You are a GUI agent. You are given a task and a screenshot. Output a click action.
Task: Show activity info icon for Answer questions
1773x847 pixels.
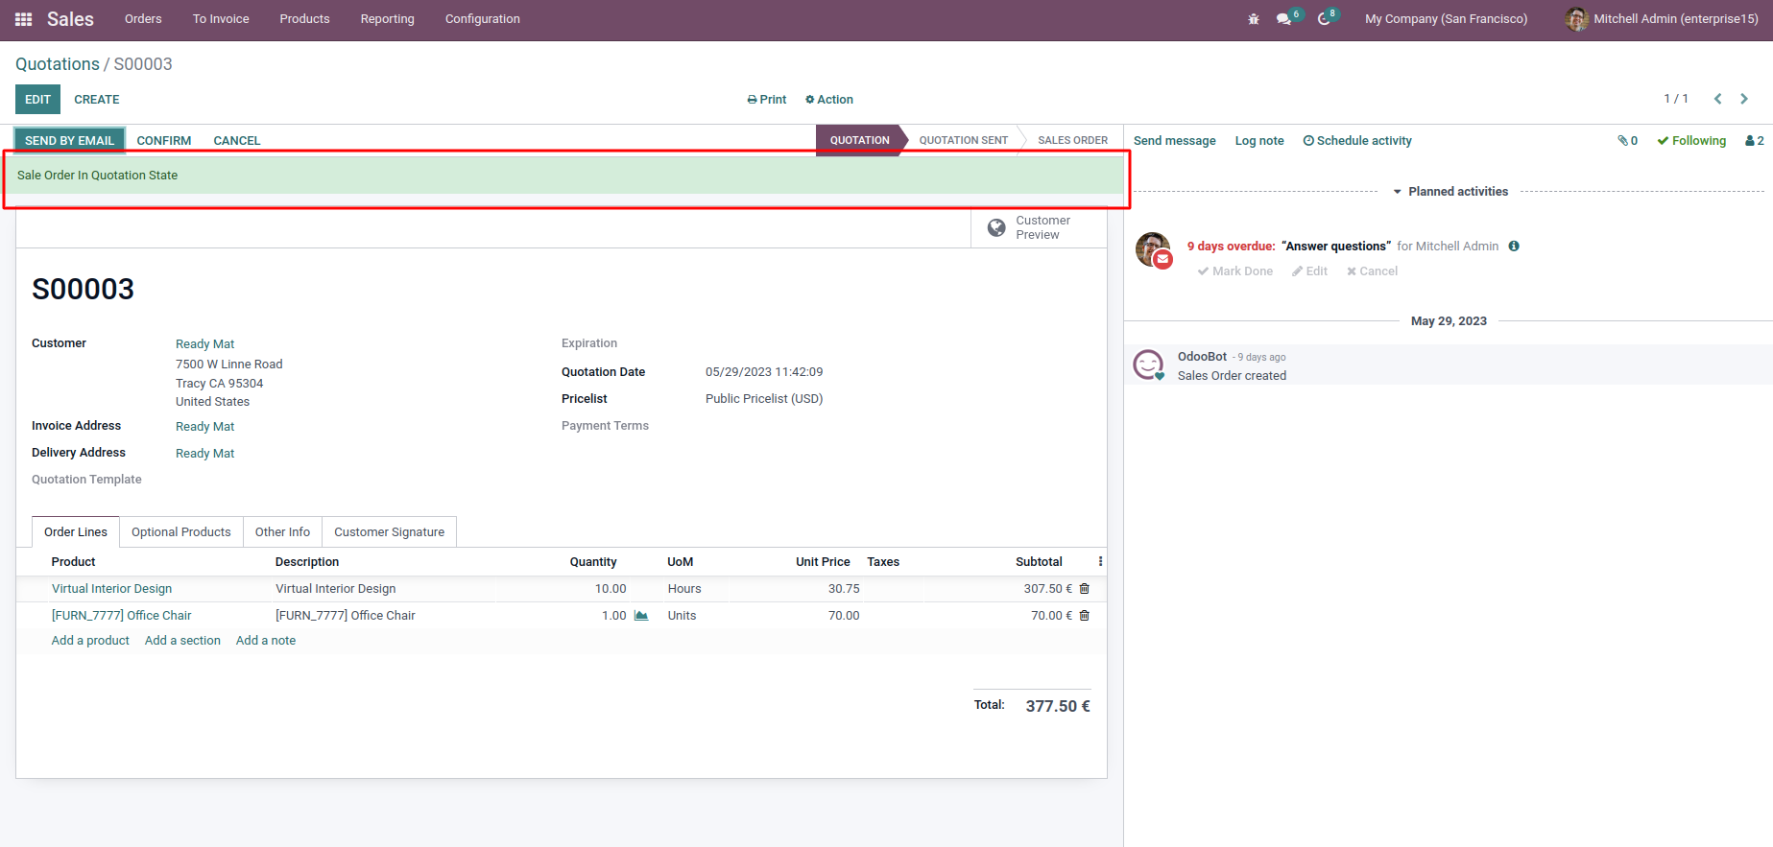pyautogui.click(x=1514, y=247)
